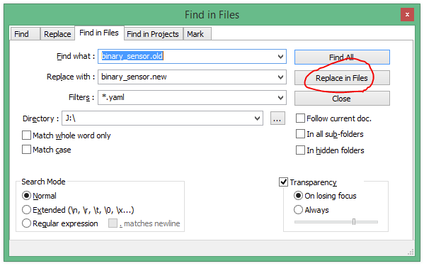The image size is (424, 266).
Task: Enable In hidden folders checkbox
Action: point(300,150)
